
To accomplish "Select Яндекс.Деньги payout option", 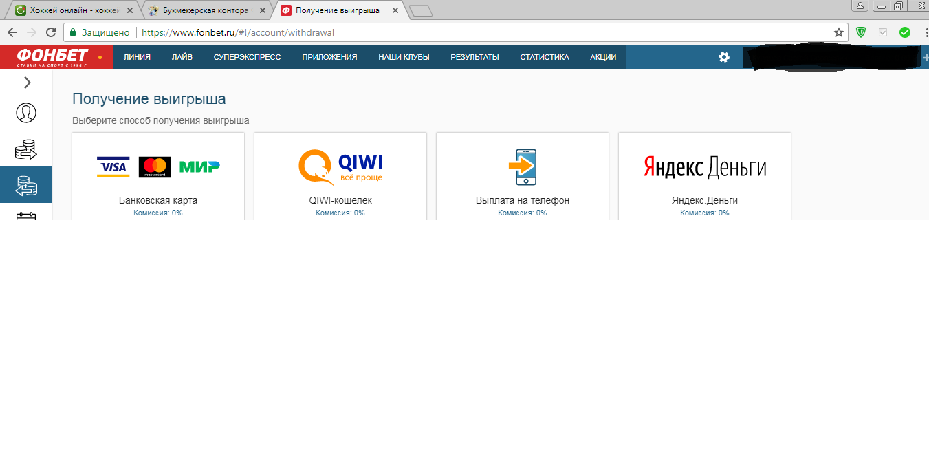I will point(705,177).
